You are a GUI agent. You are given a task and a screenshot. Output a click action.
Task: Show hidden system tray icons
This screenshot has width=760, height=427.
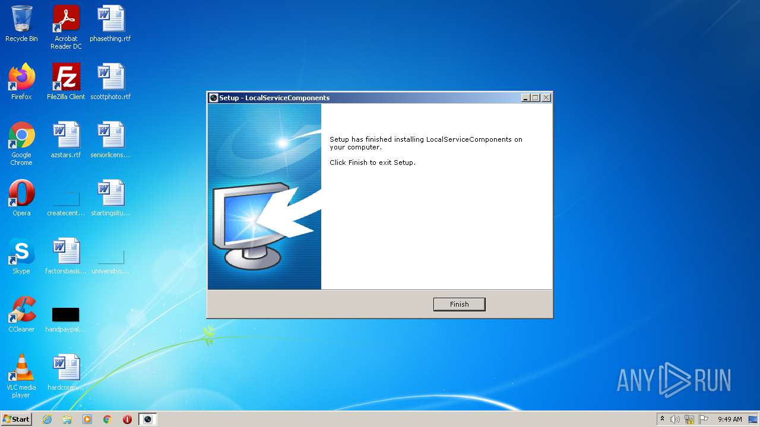tap(663, 419)
